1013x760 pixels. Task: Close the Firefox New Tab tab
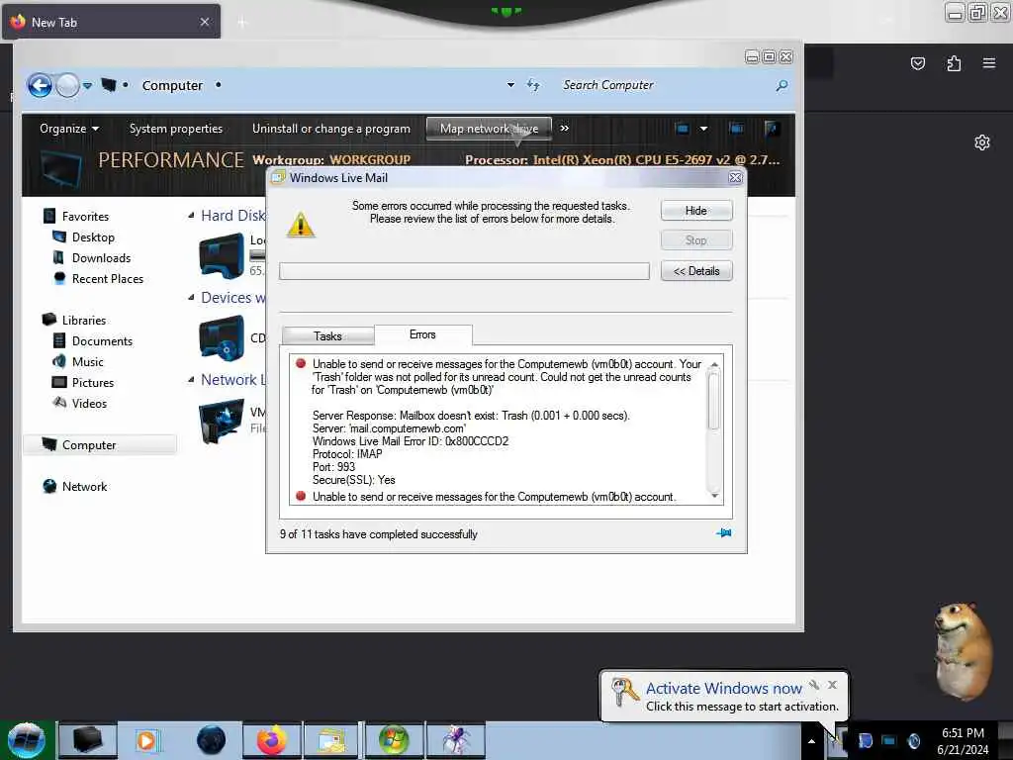tap(204, 22)
